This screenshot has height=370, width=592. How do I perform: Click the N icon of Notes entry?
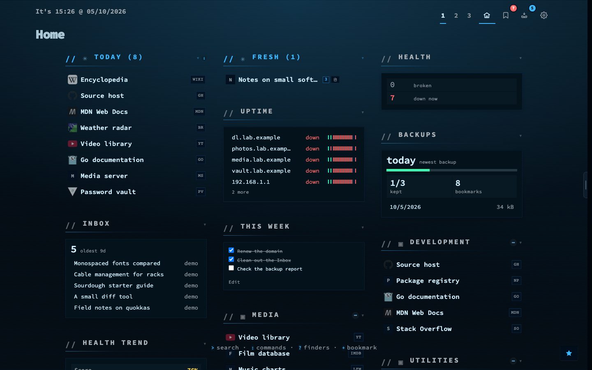[230, 80]
